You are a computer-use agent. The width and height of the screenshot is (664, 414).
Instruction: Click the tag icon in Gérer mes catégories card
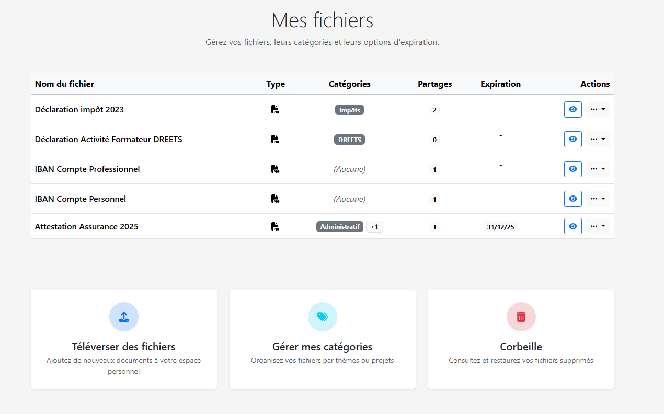(323, 316)
